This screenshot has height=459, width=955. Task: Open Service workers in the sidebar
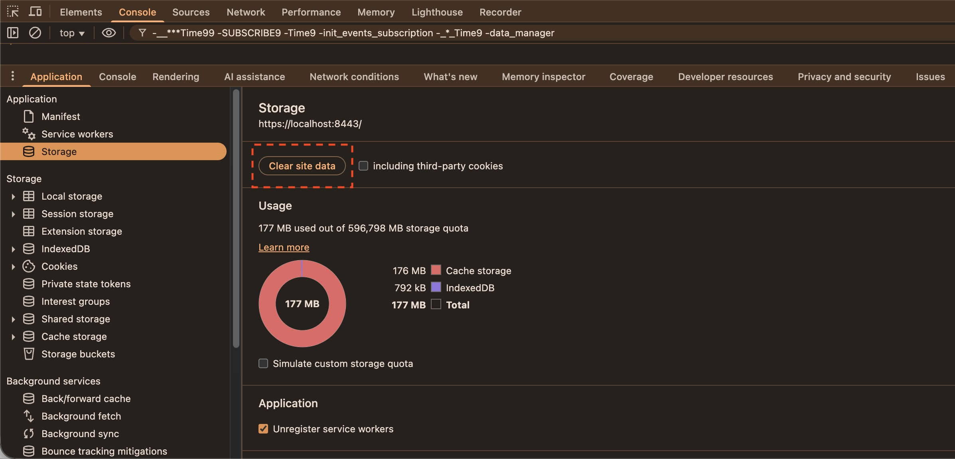coord(77,134)
